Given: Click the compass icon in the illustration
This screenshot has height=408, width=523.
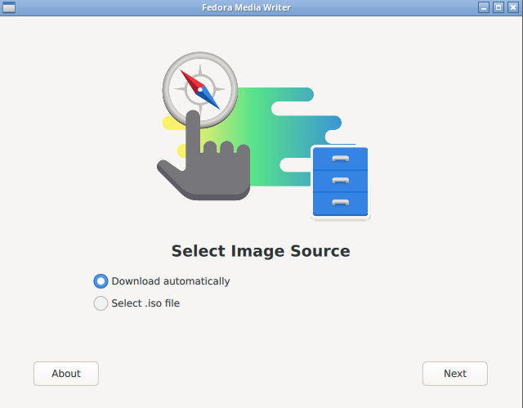Looking at the screenshot, I should coord(200,88).
